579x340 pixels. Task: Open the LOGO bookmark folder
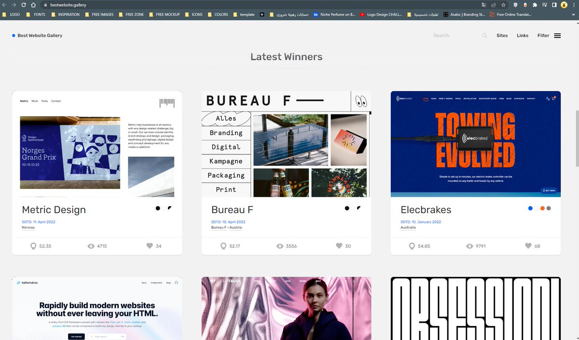[11, 14]
